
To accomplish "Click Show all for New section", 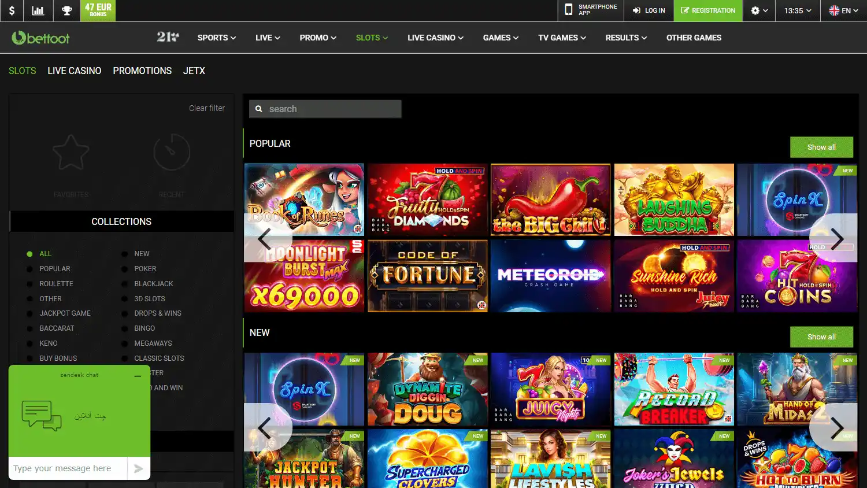I will tap(821, 337).
